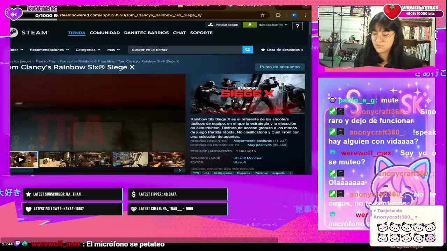
Task: Switch to the TIENDA tab
Action: (76, 32)
